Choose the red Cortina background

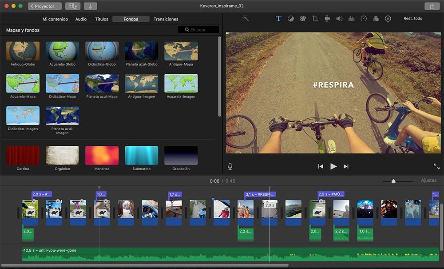click(23, 155)
